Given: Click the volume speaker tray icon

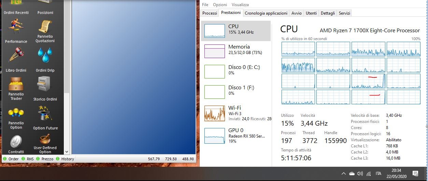Looking at the screenshot, I should click(x=360, y=174).
